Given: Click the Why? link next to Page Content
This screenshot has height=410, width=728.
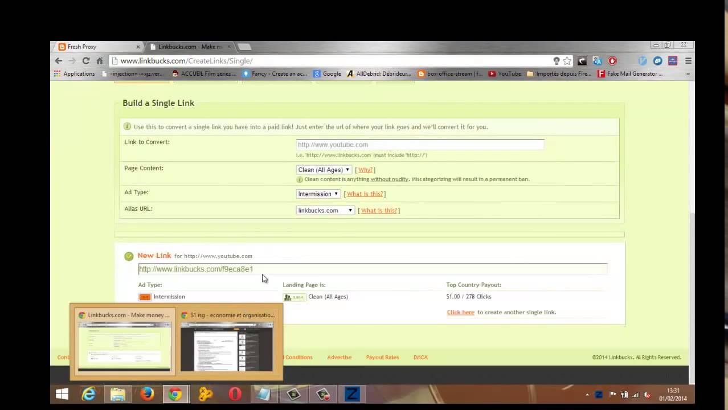Looking at the screenshot, I should tap(365, 170).
